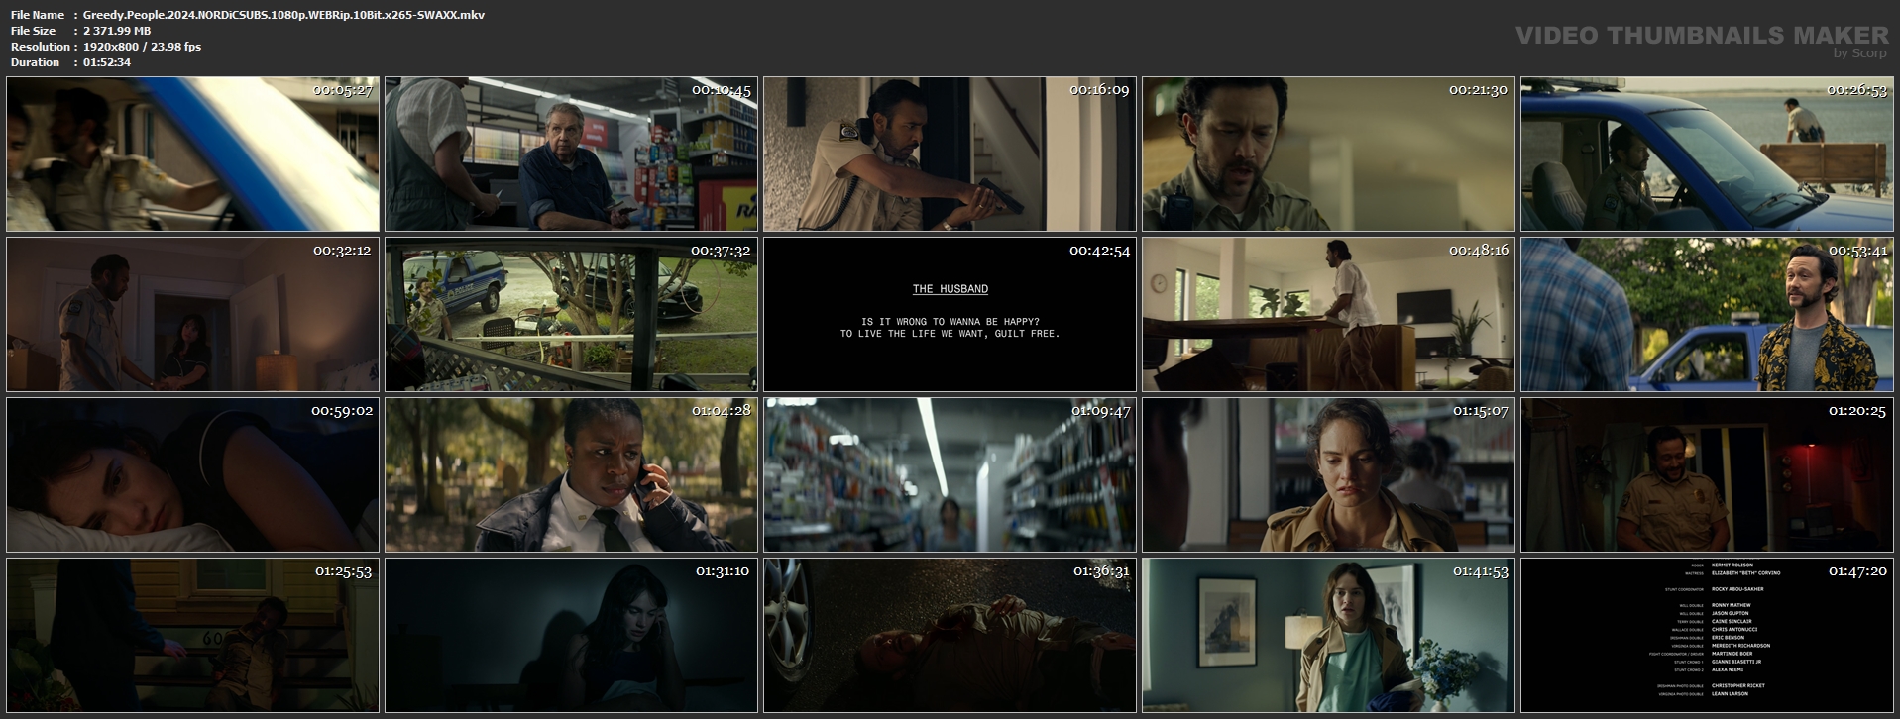Select the thumbnail at 01:20:25

1707,475
